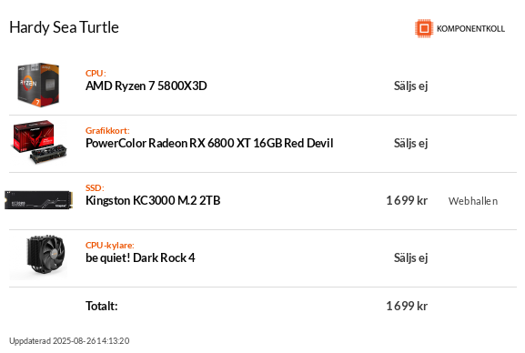Click the SSD: category label
525x353 pixels.
pos(95,188)
